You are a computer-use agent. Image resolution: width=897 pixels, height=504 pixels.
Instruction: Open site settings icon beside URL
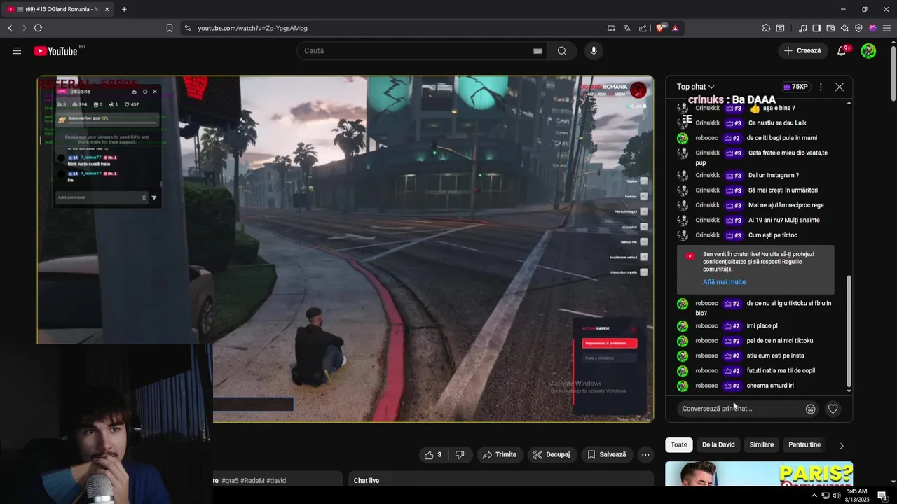tap(187, 28)
